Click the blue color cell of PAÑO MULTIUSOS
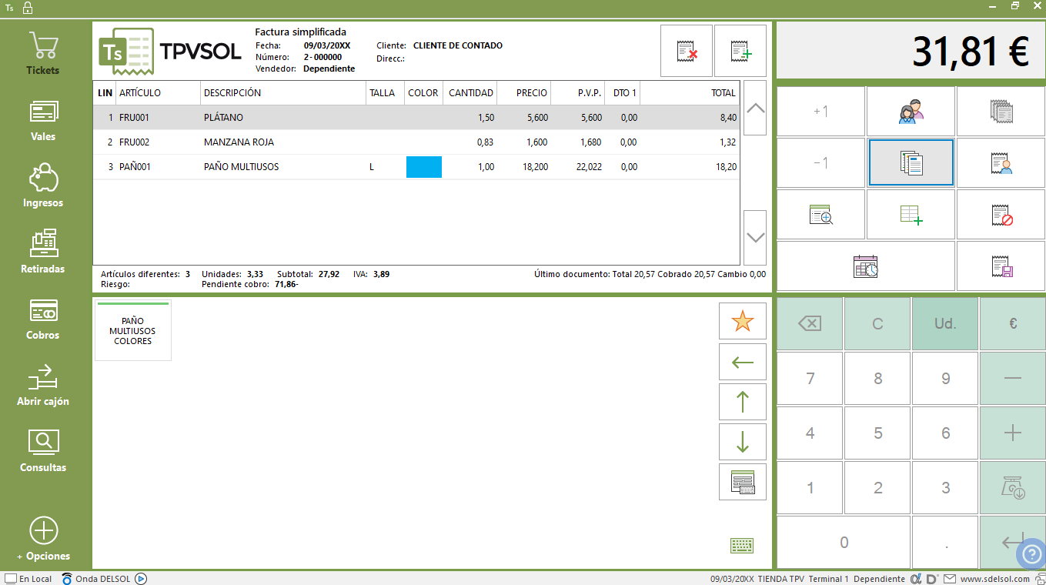 (424, 167)
